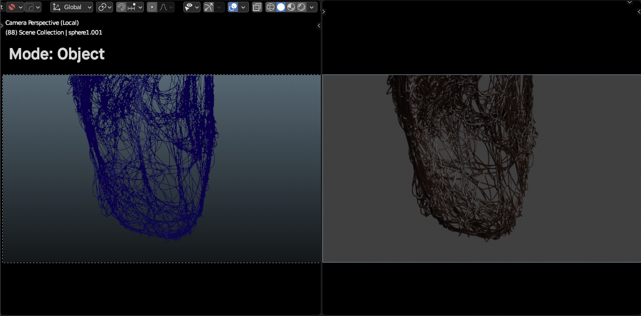Expand the left viewport sidebar arrow
The image size is (641, 316).
(x=319, y=25)
